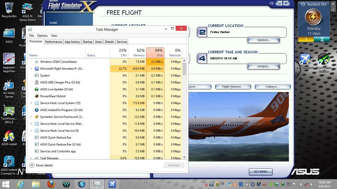Expand the Microsoft Flight Simulator process
This screenshot has width=337, height=189.
pos(31,69)
